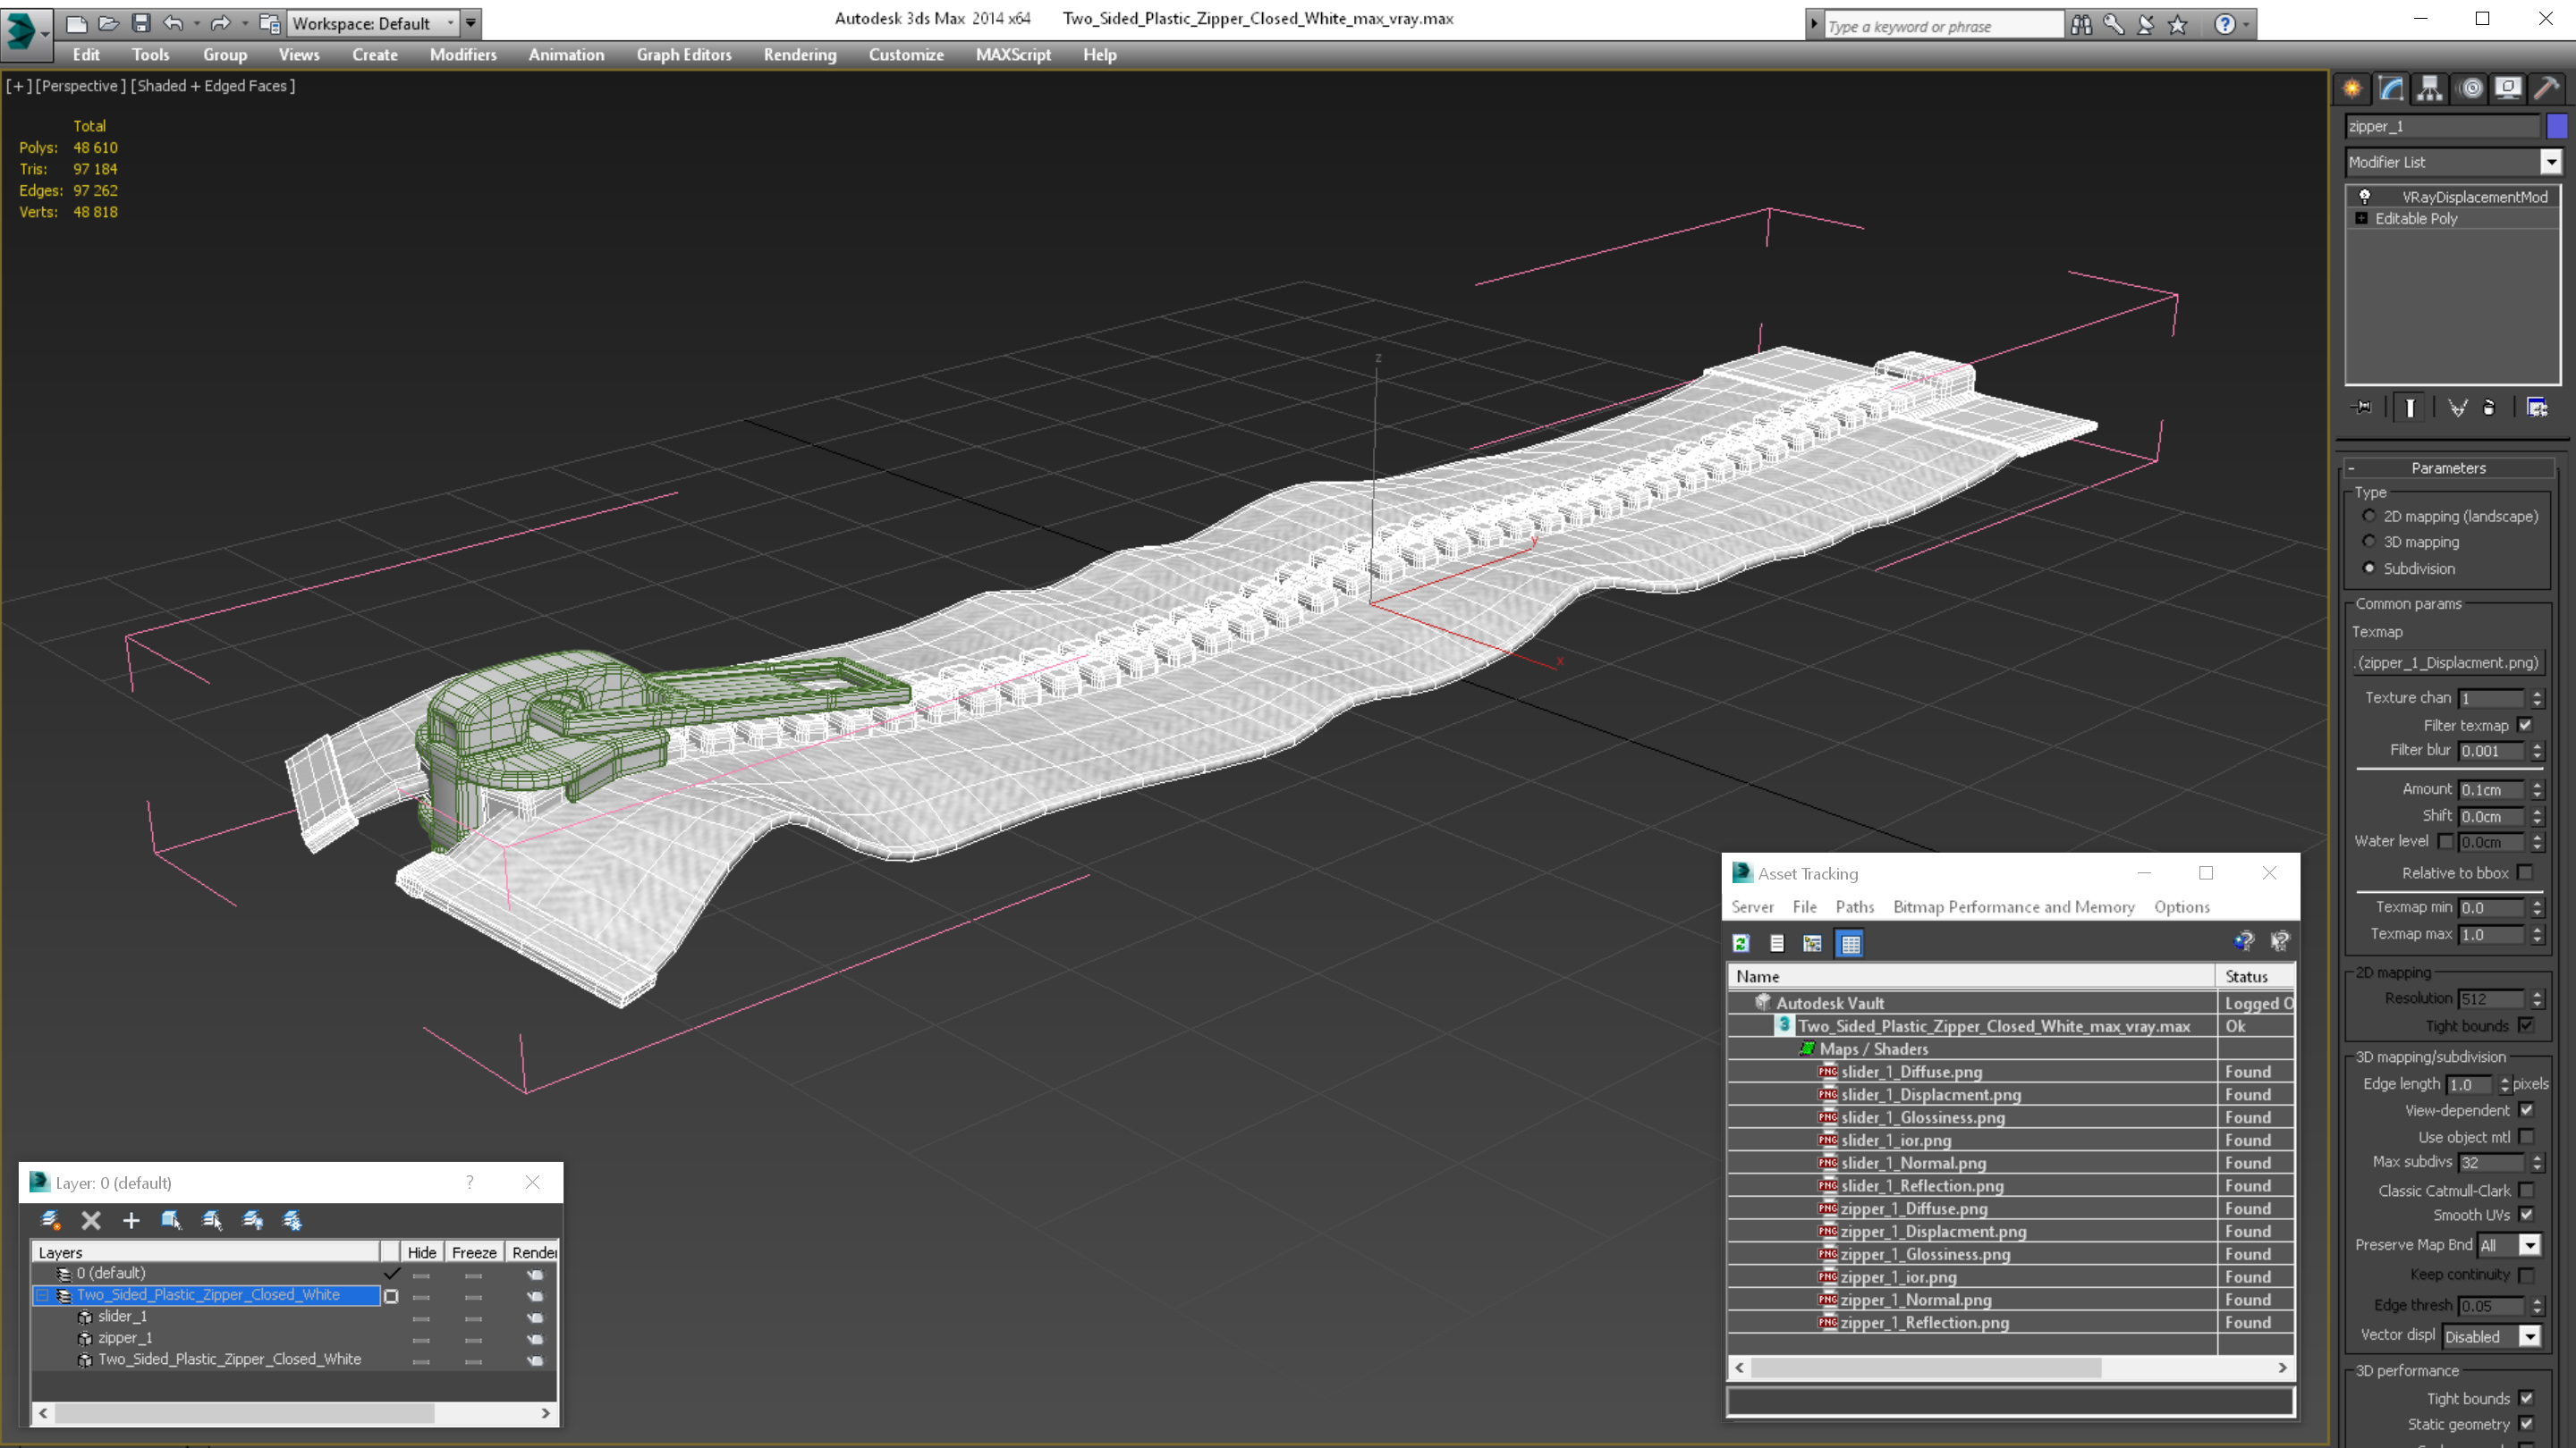
Task: Open Bitmap Performance and Memory menu
Action: pyautogui.click(x=2014, y=906)
